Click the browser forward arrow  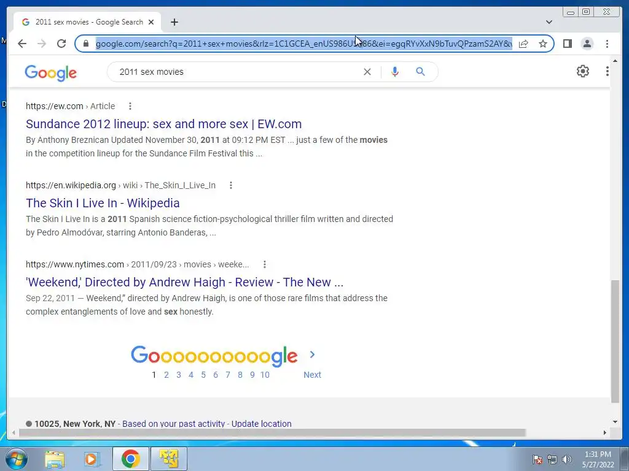(x=42, y=44)
